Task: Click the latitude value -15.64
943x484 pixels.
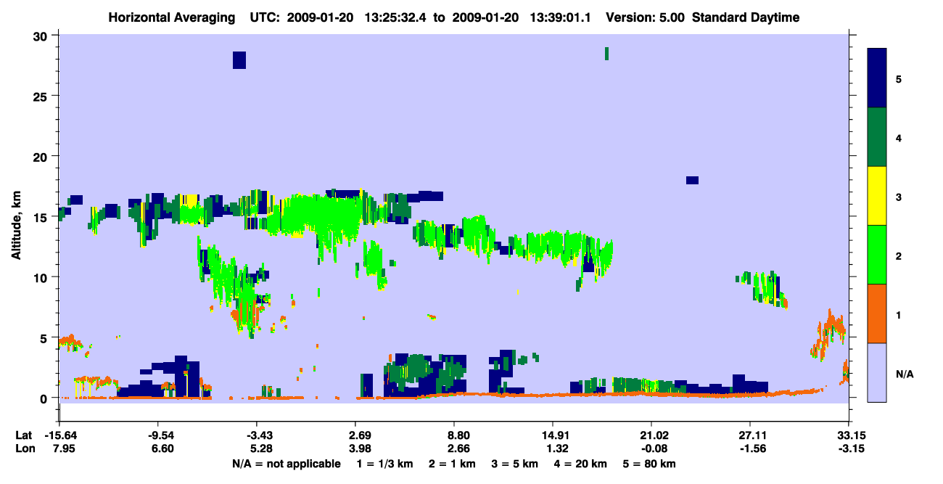Action: pyautogui.click(x=59, y=435)
